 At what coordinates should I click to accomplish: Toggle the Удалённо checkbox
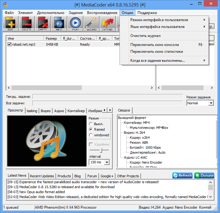[x=91, y=144]
